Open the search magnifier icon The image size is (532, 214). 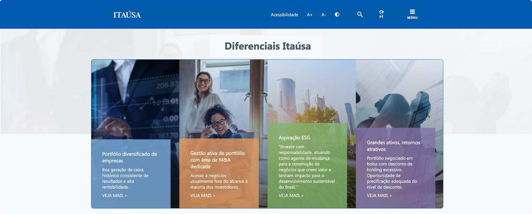coord(360,14)
